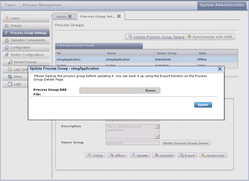Image resolution: width=249 pixels, height=181 pixels.
Task: Click the Online button
Action: pyautogui.click(x=95, y=156)
